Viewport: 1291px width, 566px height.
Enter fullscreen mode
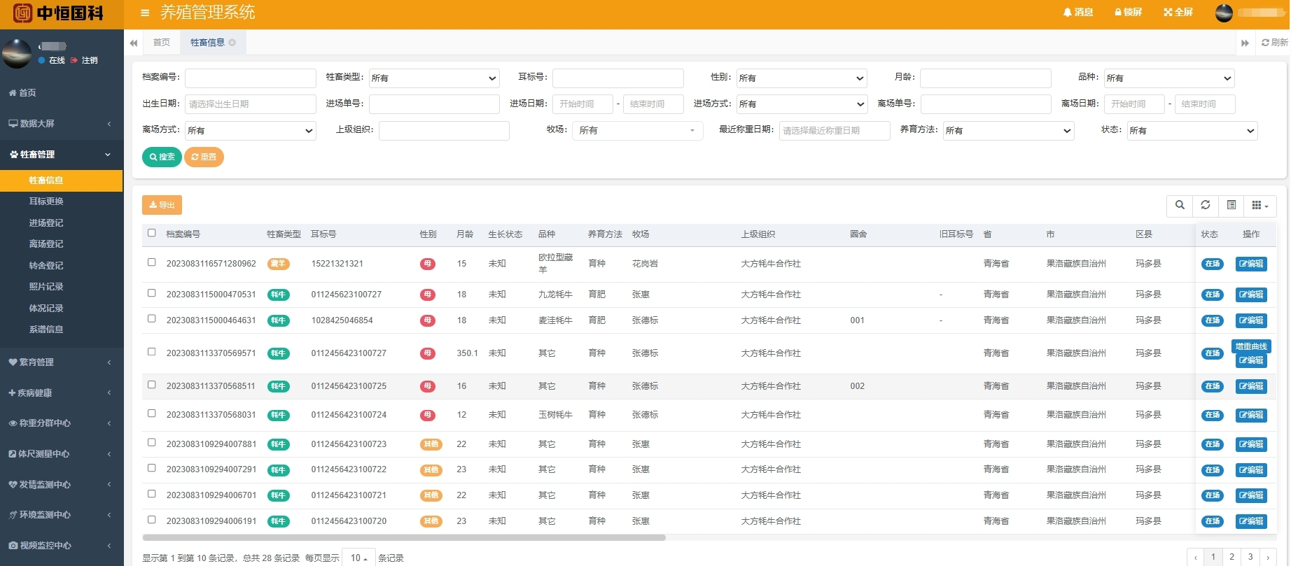point(1178,12)
